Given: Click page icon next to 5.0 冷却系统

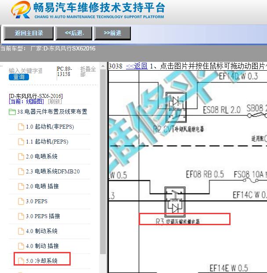Looking at the screenshot, I should pyautogui.click(x=21, y=261).
